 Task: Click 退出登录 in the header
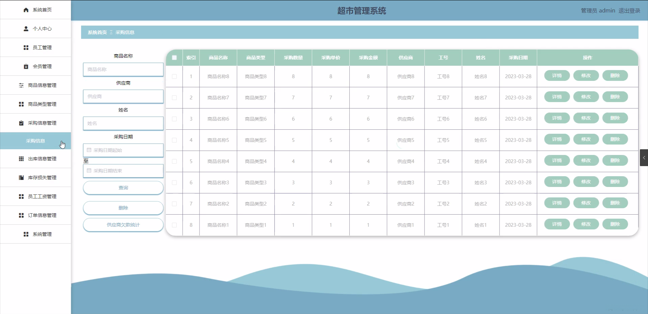coord(629,11)
